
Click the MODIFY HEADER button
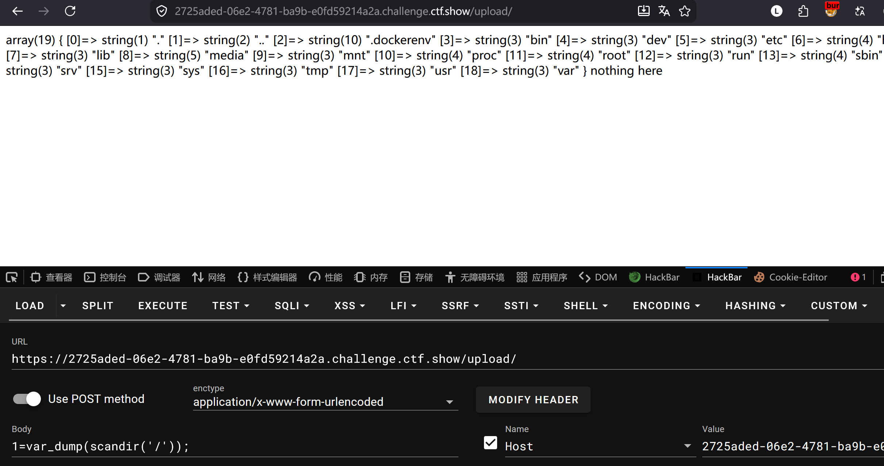[533, 400]
